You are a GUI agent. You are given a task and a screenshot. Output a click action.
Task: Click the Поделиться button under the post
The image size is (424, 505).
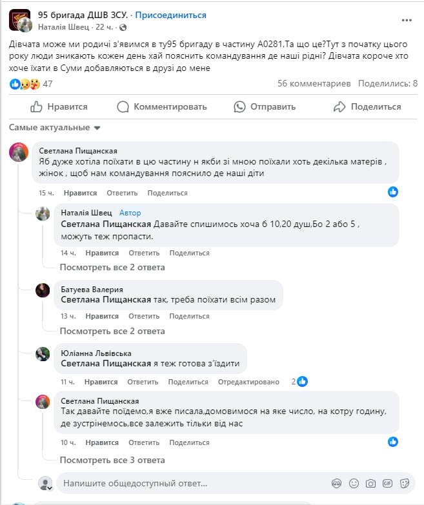[367, 106]
